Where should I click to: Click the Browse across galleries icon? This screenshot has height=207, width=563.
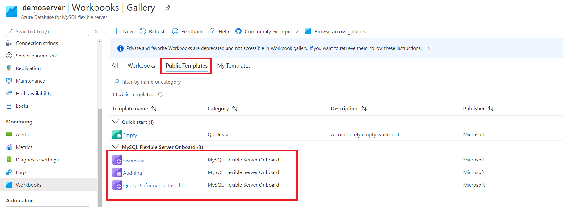[x=308, y=31]
